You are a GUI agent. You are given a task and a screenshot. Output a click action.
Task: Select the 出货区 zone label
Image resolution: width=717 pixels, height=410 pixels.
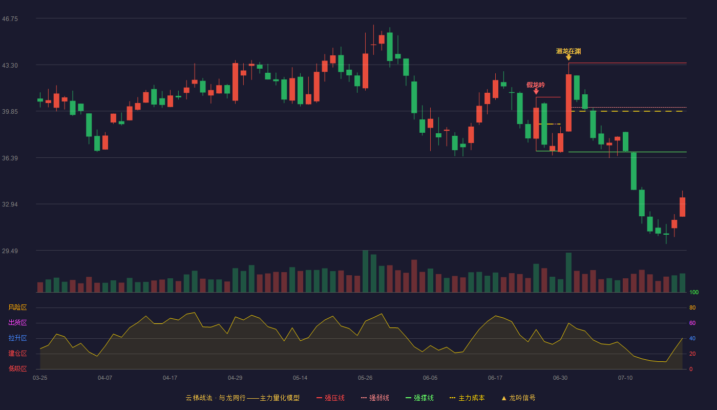18,323
